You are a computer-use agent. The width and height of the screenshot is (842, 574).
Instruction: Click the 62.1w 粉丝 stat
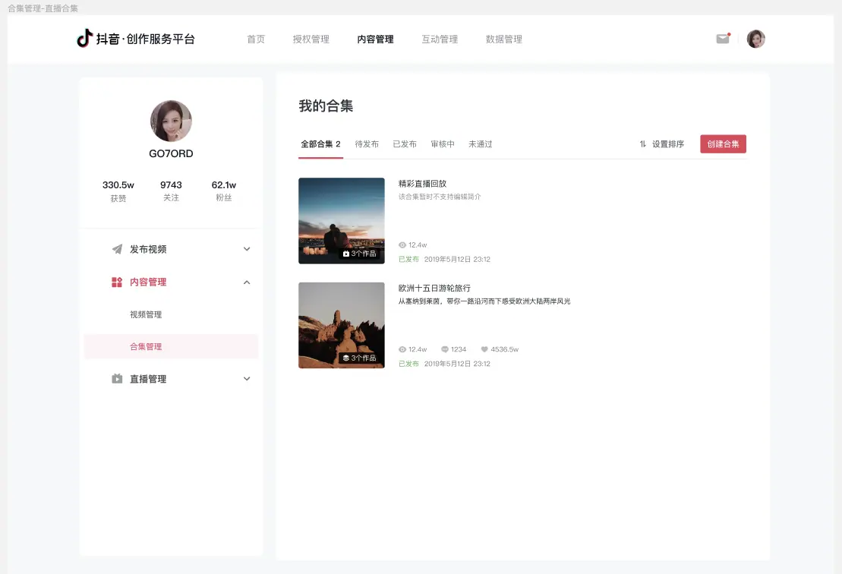tap(223, 191)
